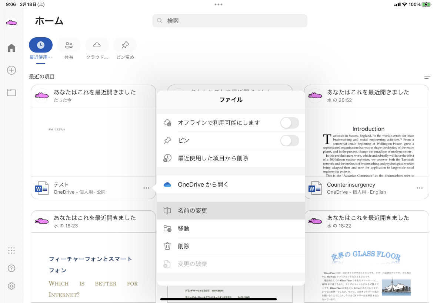The width and height of the screenshot is (437, 303).
Task: Tap Wi-Fi indicator in status bar
Action: click(404, 4)
